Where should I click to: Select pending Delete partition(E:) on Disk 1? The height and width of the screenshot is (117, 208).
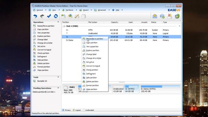[x=44, y=92]
